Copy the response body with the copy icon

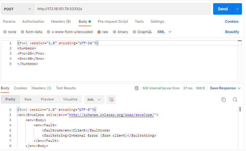point(224,99)
